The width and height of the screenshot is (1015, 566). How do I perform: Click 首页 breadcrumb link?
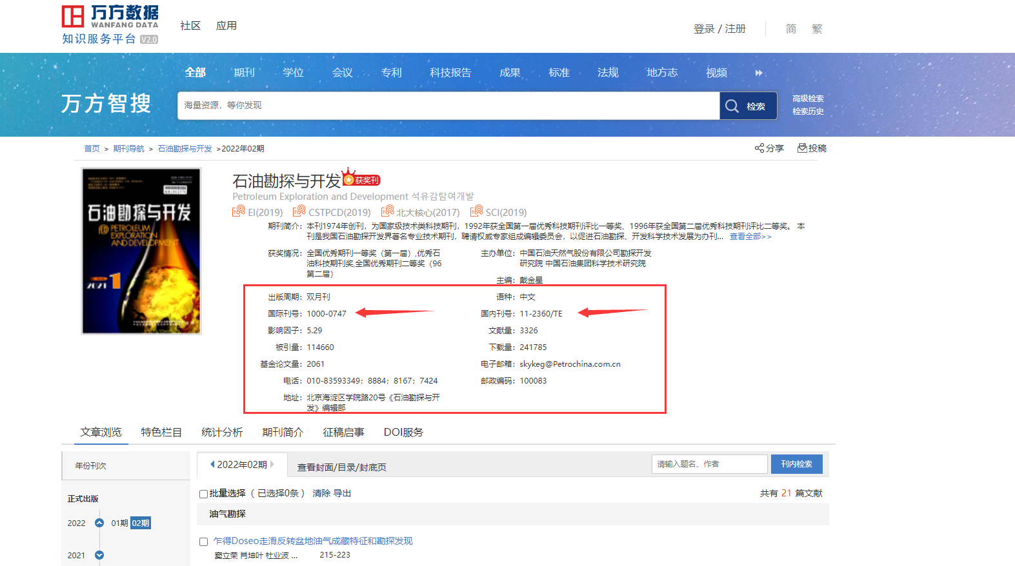pyautogui.click(x=92, y=149)
